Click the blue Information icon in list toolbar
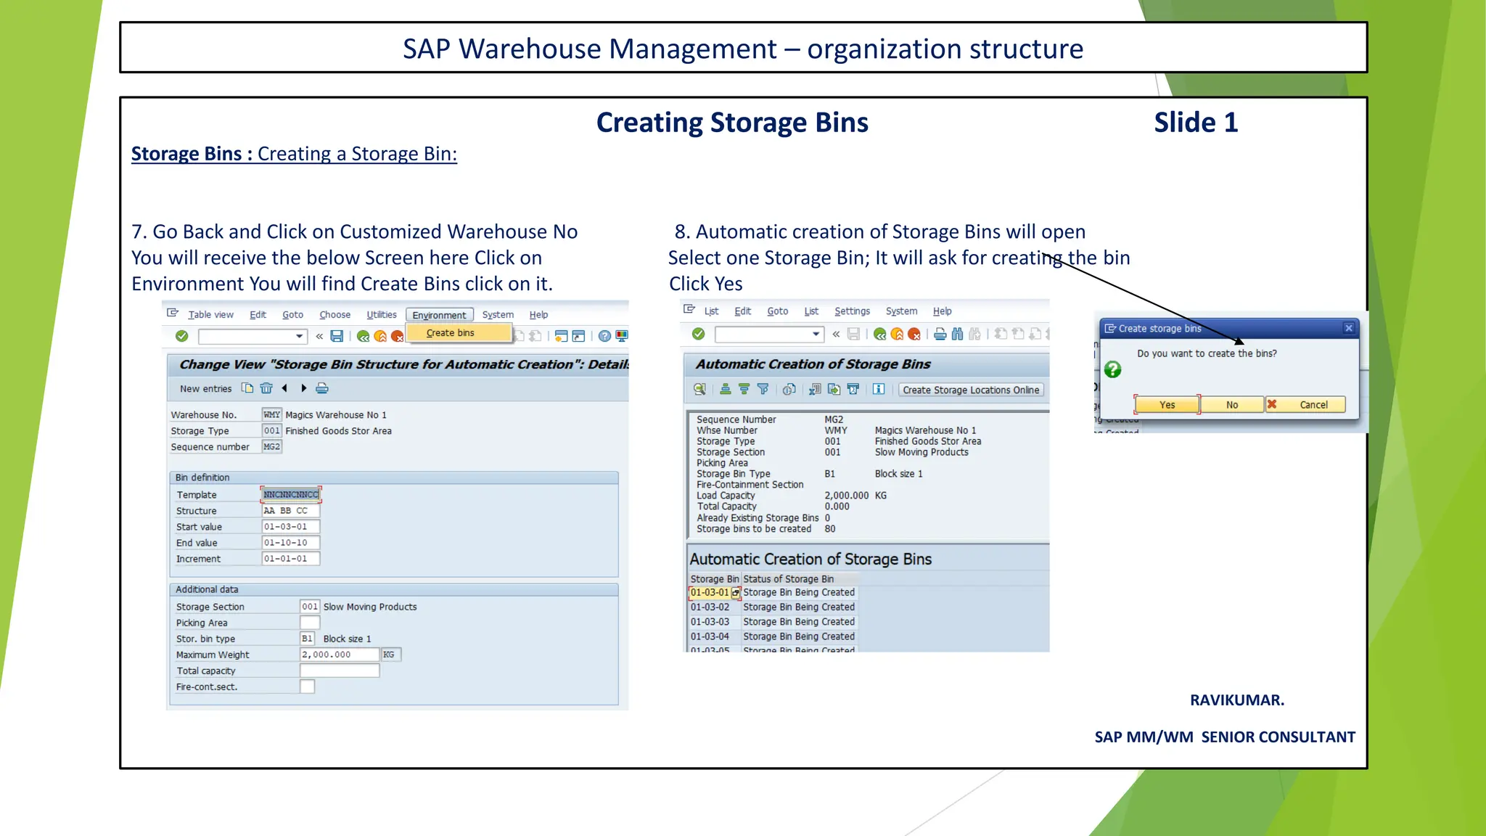This screenshot has height=836, width=1486. [x=879, y=390]
